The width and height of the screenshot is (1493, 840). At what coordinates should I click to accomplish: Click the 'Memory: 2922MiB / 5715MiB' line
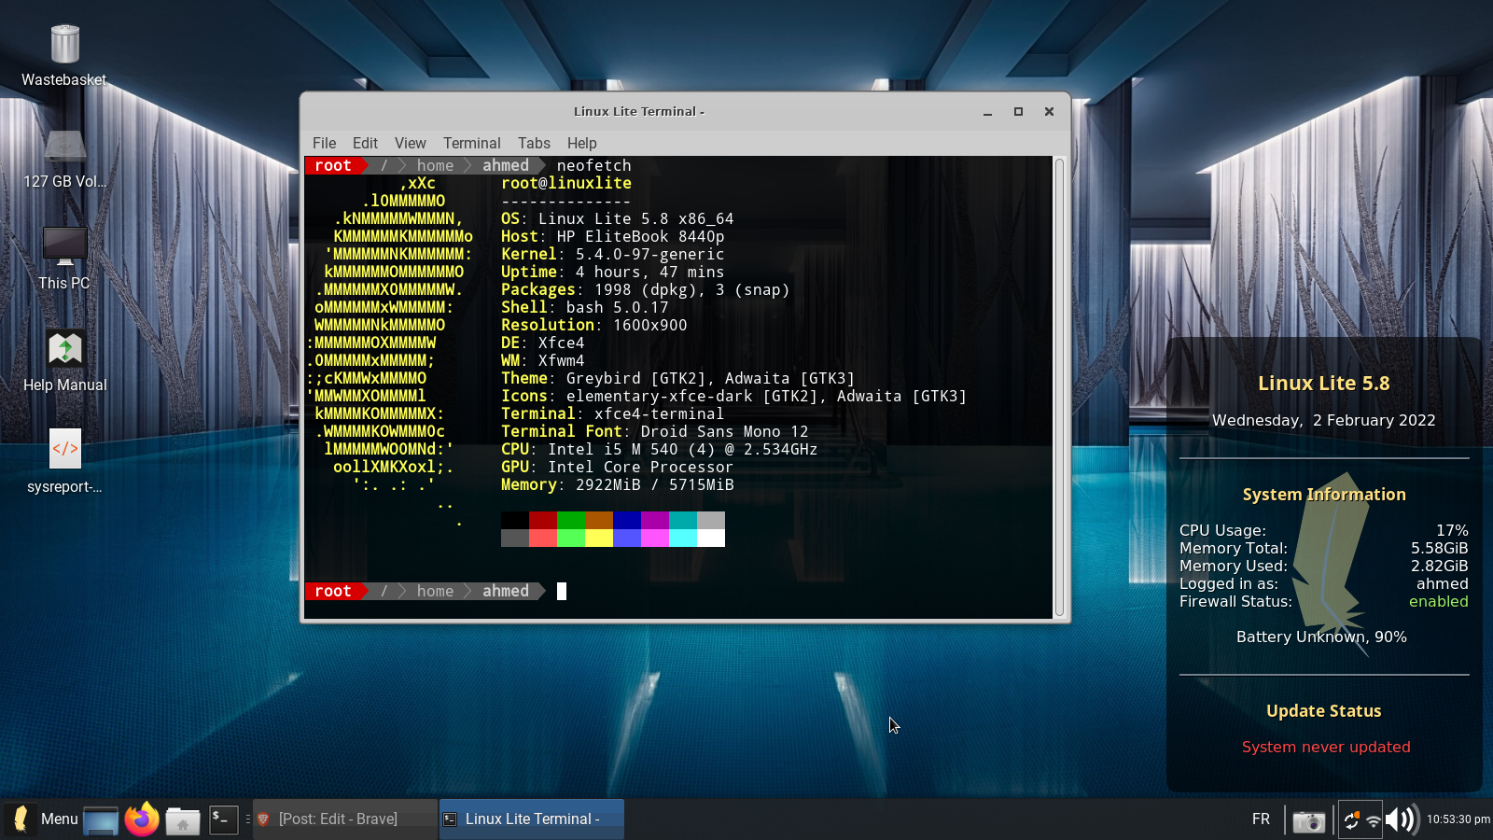pos(617,484)
